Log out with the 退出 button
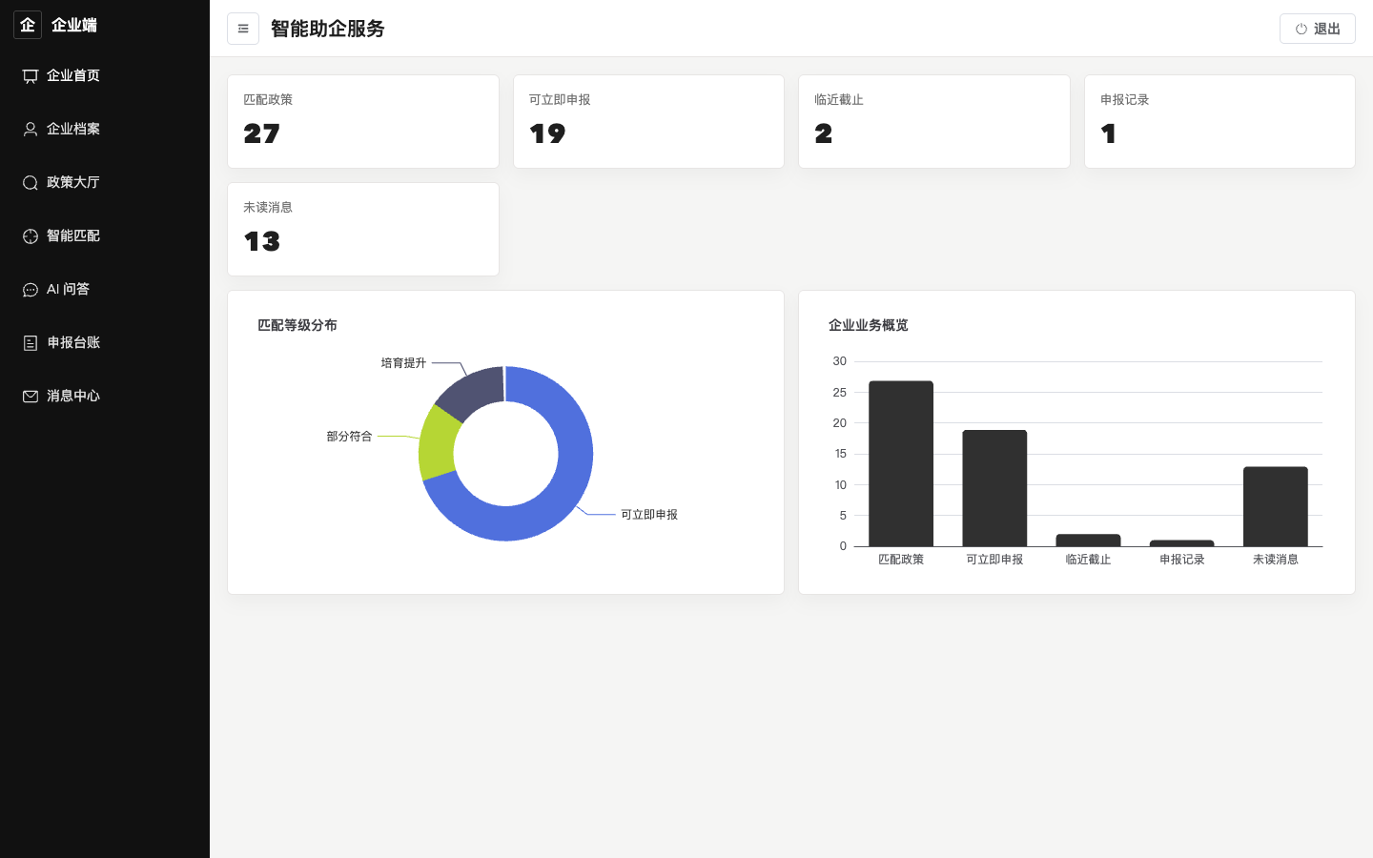The width and height of the screenshot is (1373, 858). (1317, 29)
